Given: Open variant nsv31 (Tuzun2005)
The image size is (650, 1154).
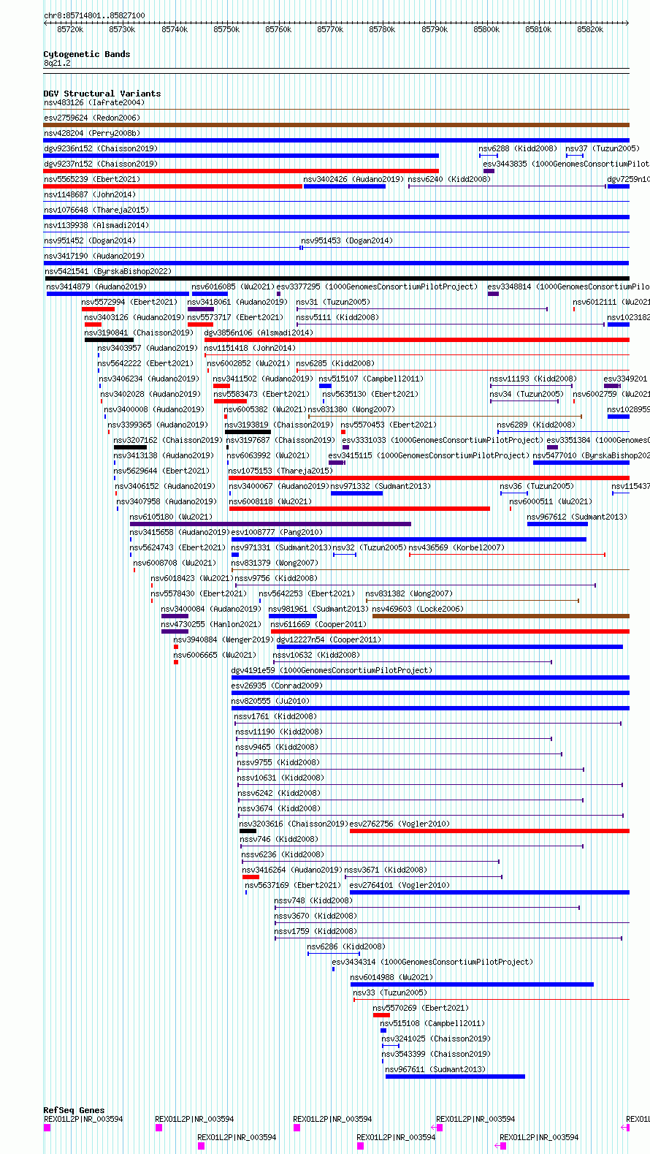Looking at the screenshot, I should coord(333,302).
